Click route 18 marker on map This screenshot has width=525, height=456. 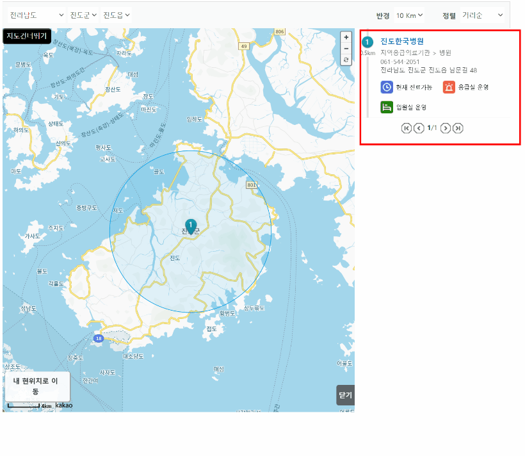(99, 338)
